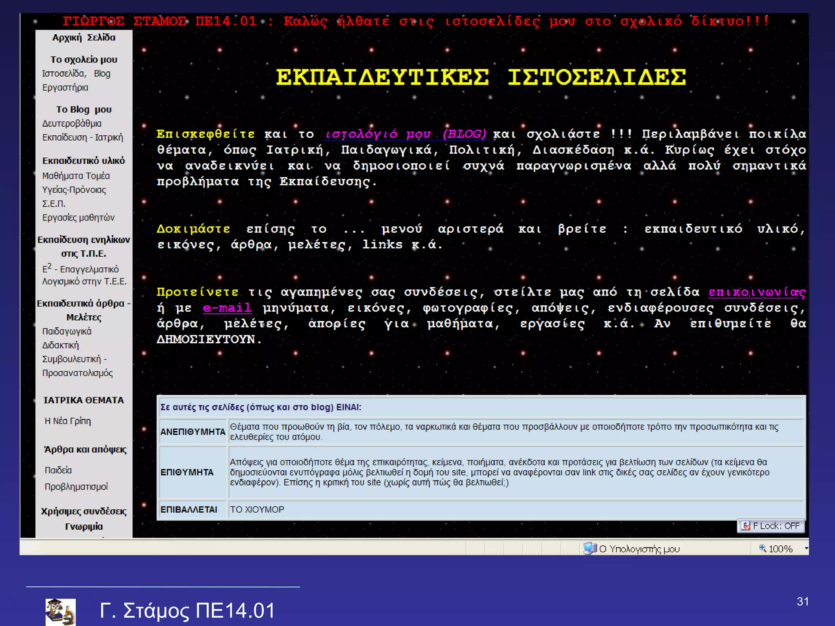Click the My Computer icon in status bar
835x626 pixels.
[x=590, y=549]
